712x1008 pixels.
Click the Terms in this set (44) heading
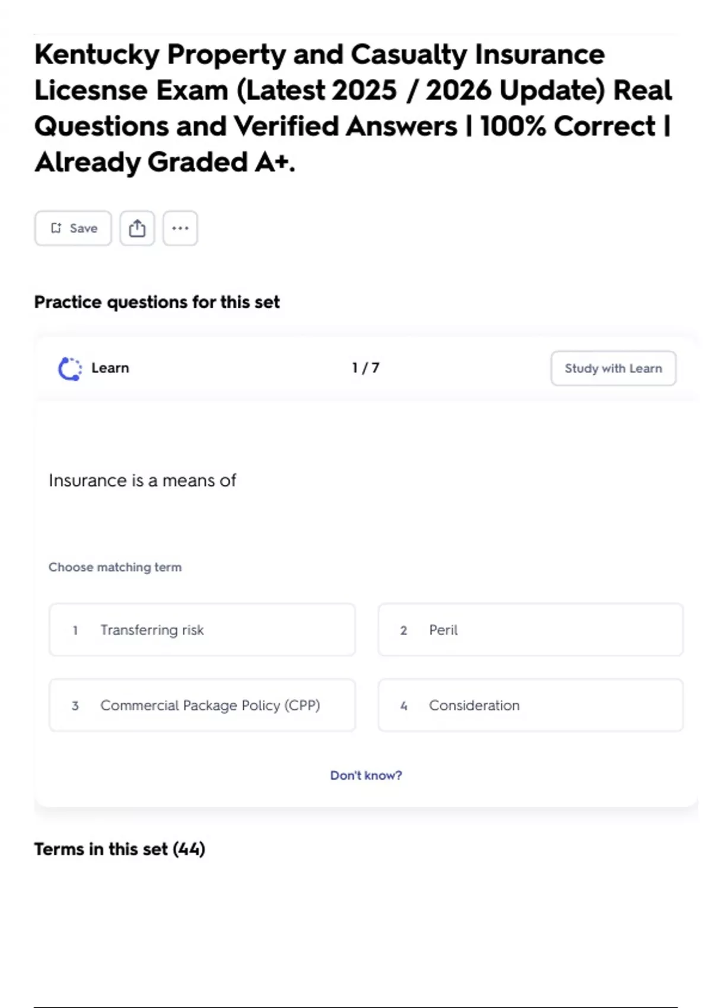[x=119, y=849]
